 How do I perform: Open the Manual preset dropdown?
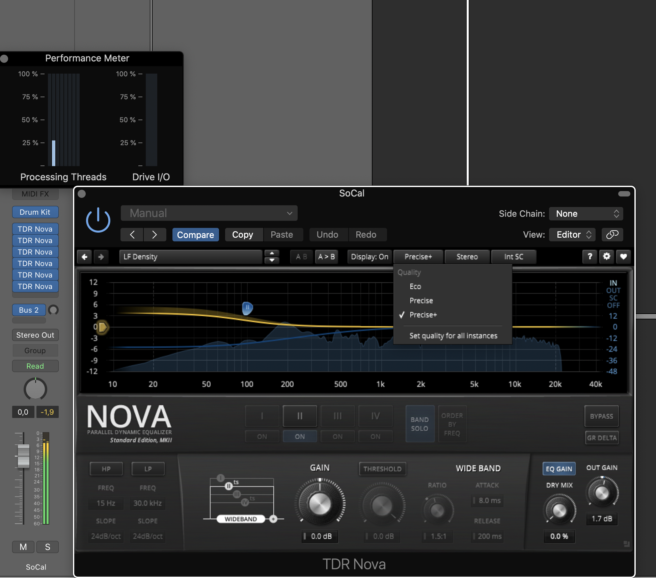tap(209, 213)
